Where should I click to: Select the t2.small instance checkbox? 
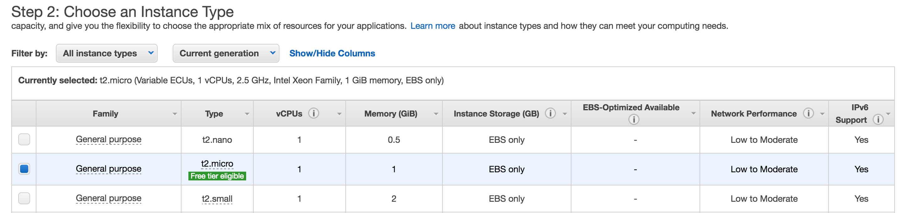[24, 198]
